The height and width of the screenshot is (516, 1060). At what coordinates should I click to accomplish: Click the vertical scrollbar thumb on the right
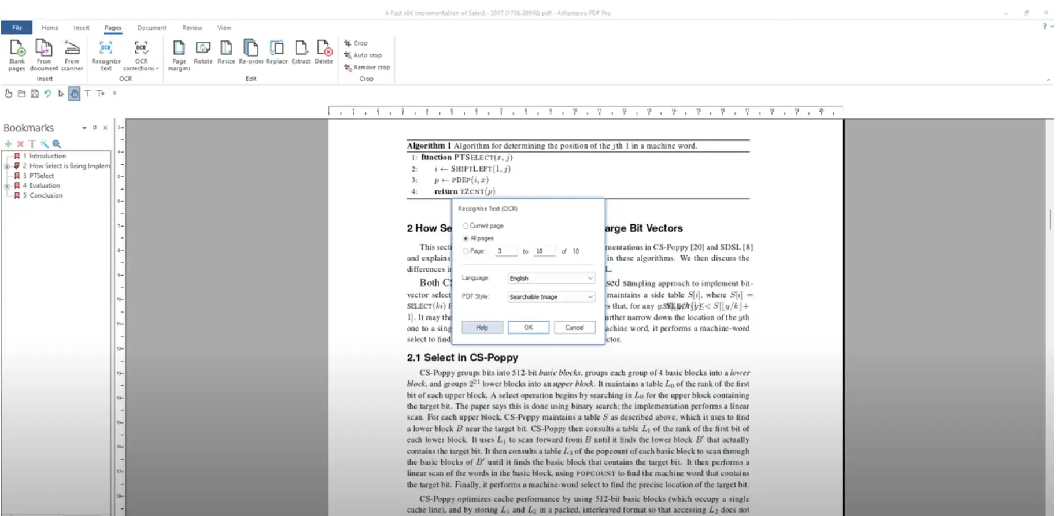[x=1050, y=220]
